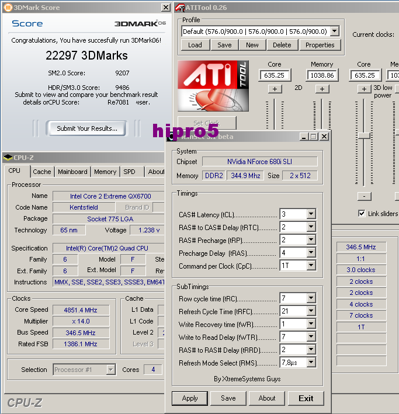Click the ATI Tool logo image

(213, 86)
